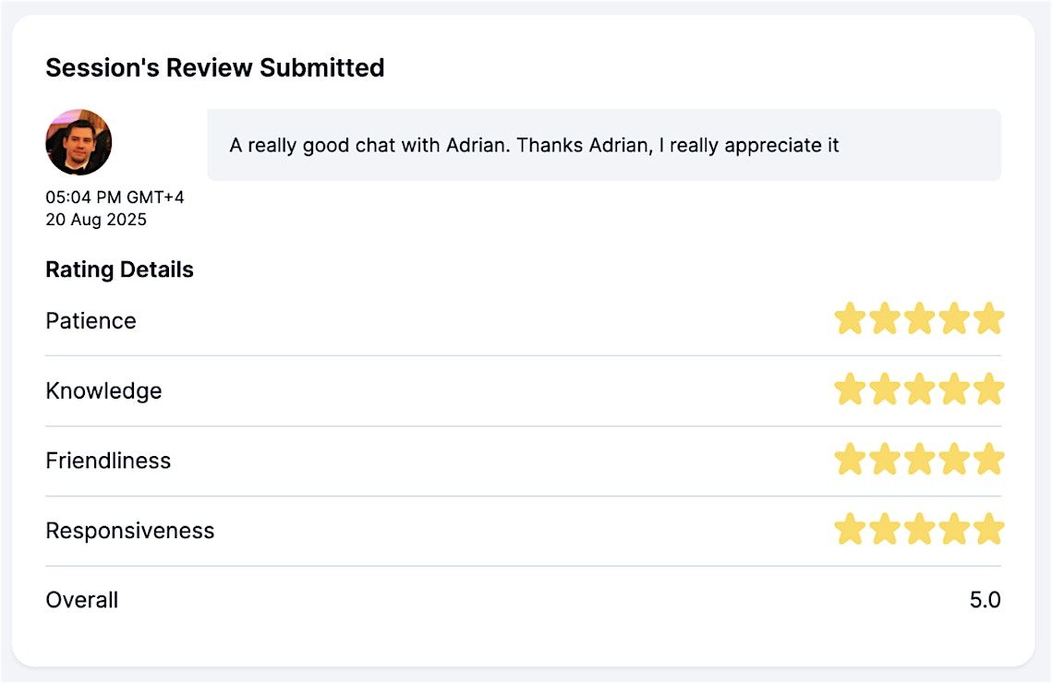1052x683 pixels.
Task: Click the Friendliness label
Action: [x=108, y=461]
